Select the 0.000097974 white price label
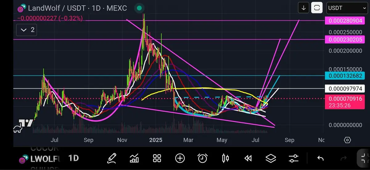The image size is (370, 170). 345,89
